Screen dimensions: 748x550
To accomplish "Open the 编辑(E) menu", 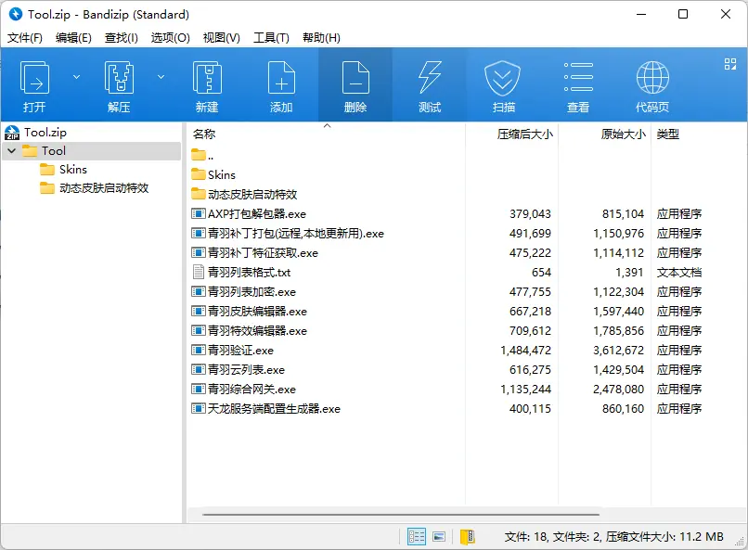I will click(73, 38).
